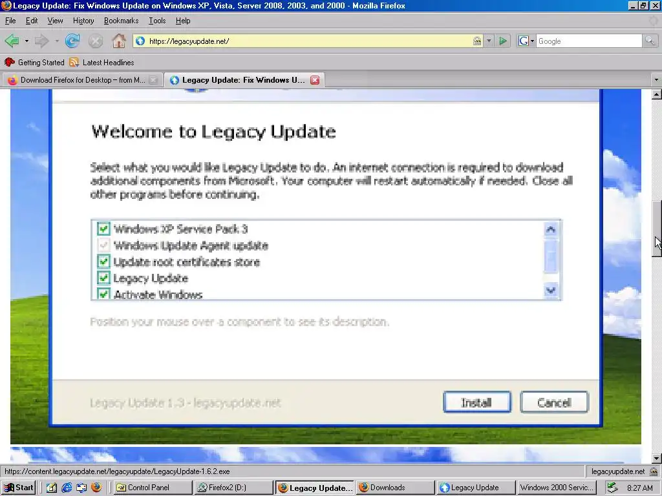Toggle the Legacy Update checkbox
662x496 pixels.
103,278
